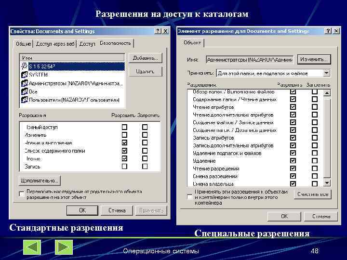Toggle inherit parent permissions checkbox
Viewport: 347px width, 260px height.
pyautogui.click(x=22, y=194)
